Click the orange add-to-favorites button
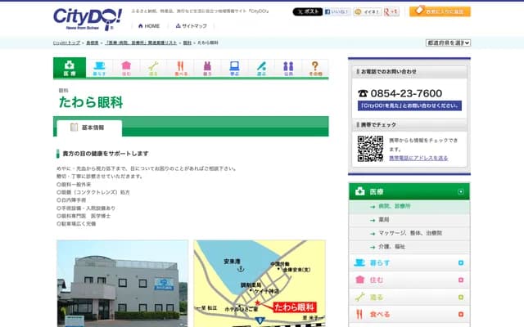 pyautogui.click(x=440, y=11)
